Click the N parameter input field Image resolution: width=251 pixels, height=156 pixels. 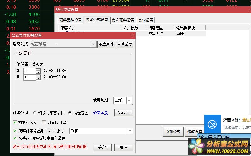[29, 71]
